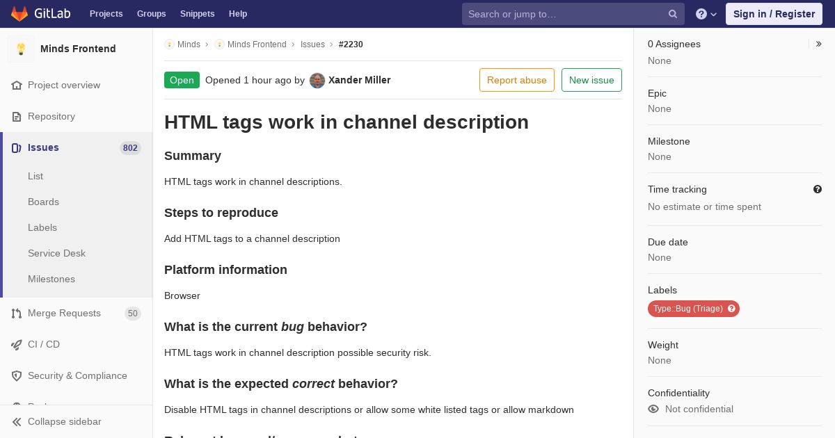Image resolution: width=835 pixels, height=438 pixels.
Task: Click the Collapse sidebar label
Action: point(65,421)
